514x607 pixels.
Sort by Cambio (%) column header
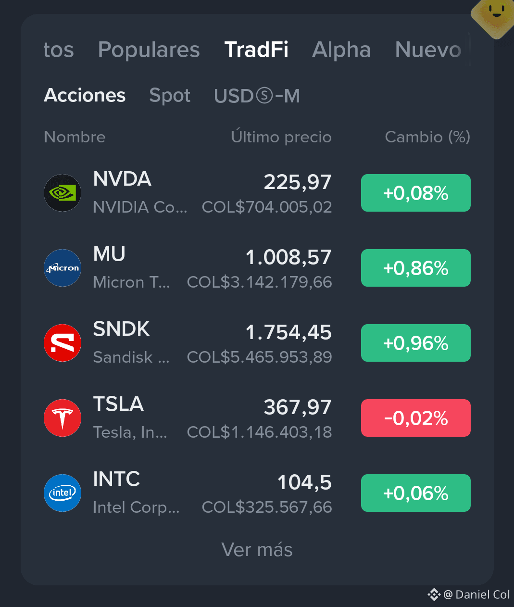click(x=427, y=137)
